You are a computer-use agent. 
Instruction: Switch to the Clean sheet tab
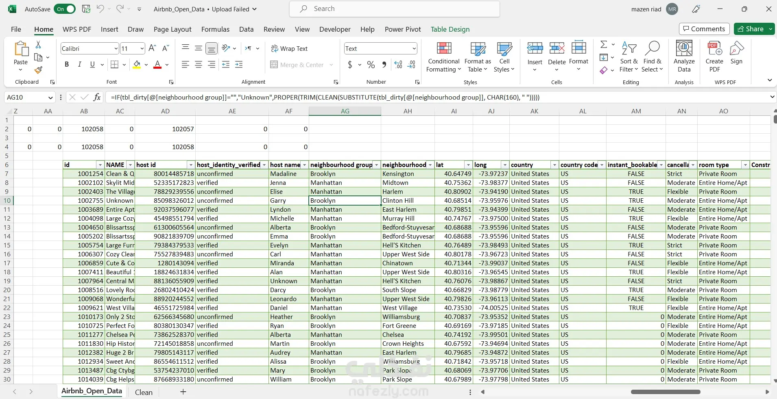click(x=144, y=392)
